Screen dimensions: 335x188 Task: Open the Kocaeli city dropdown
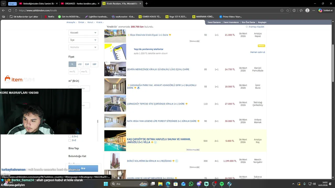pyautogui.click(x=83, y=33)
